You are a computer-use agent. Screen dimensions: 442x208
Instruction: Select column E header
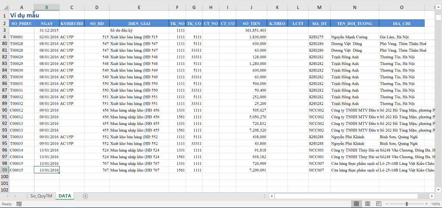point(139,7)
